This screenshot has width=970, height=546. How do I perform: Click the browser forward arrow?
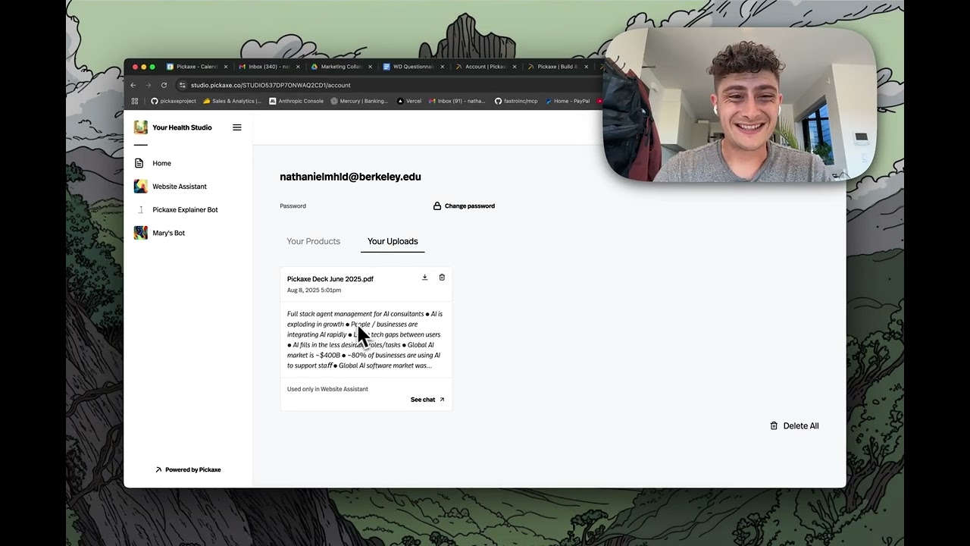coord(148,85)
